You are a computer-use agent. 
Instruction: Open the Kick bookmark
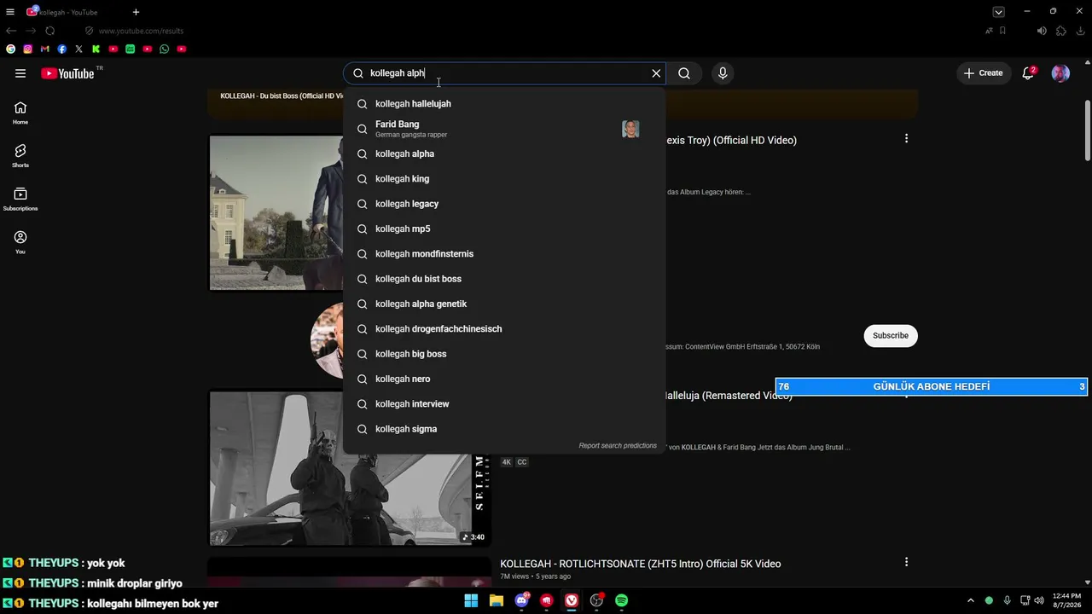[x=96, y=49]
